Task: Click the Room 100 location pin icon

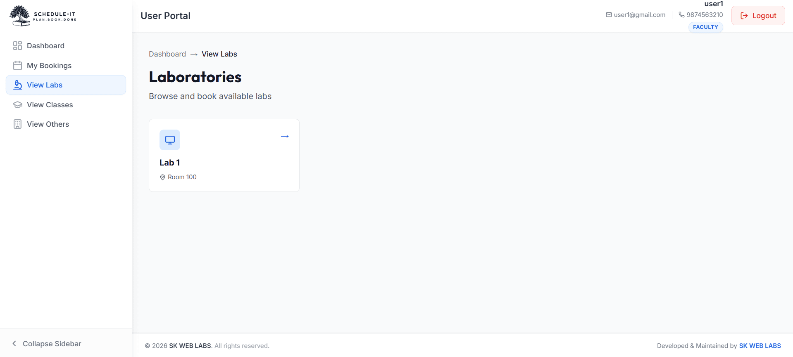Action: [162, 177]
